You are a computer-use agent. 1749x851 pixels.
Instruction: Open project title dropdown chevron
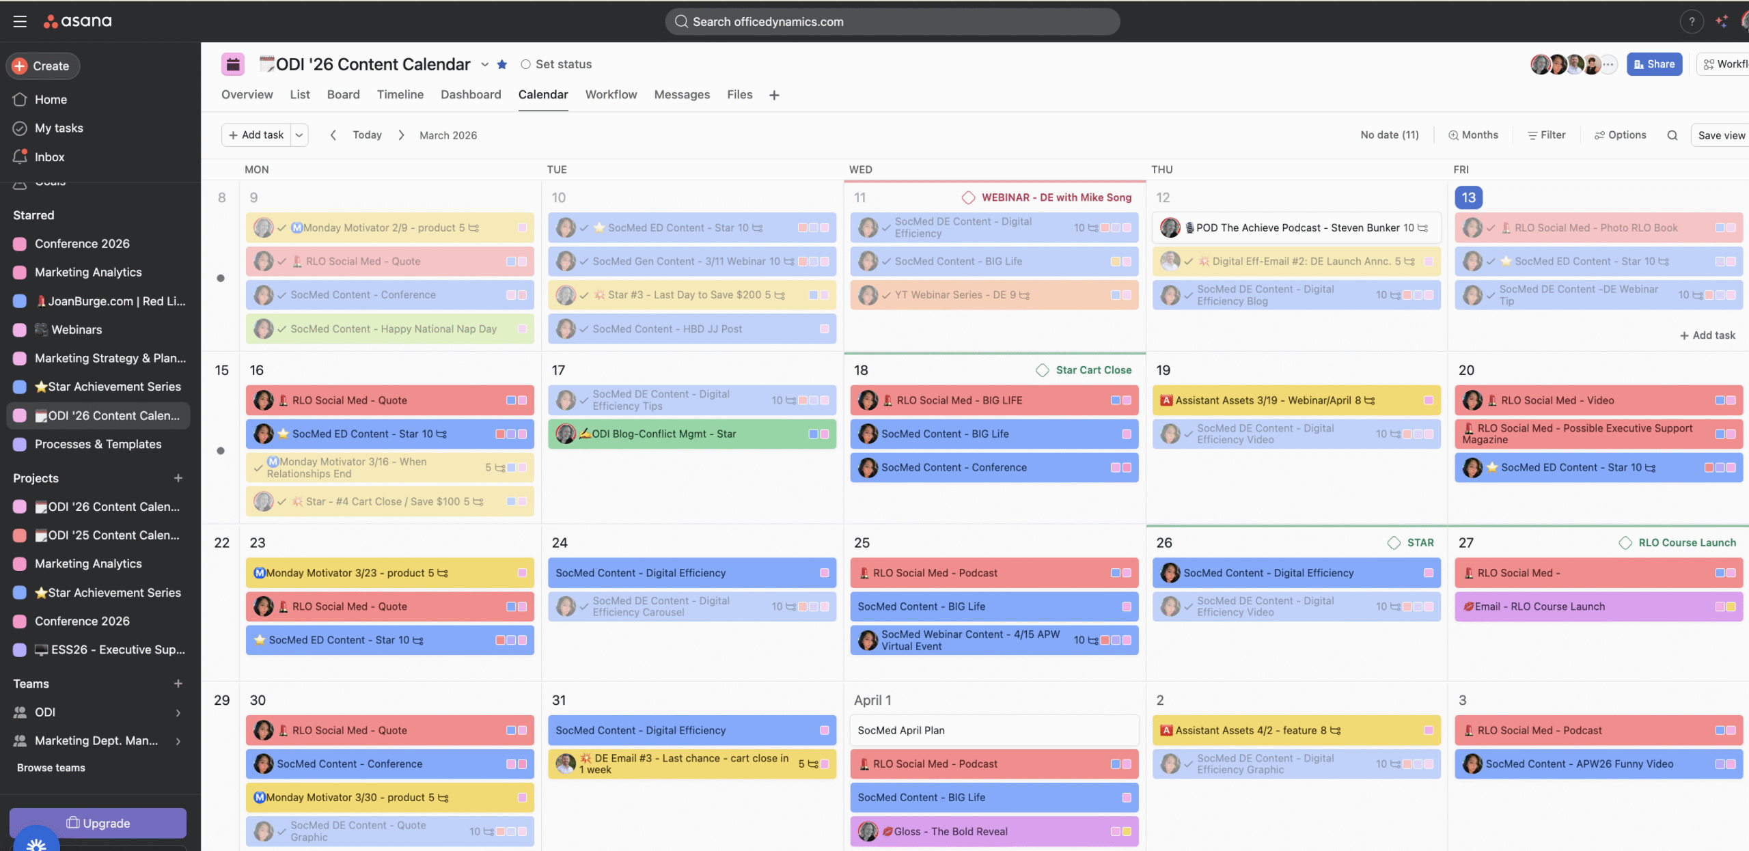(x=484, y=64)
